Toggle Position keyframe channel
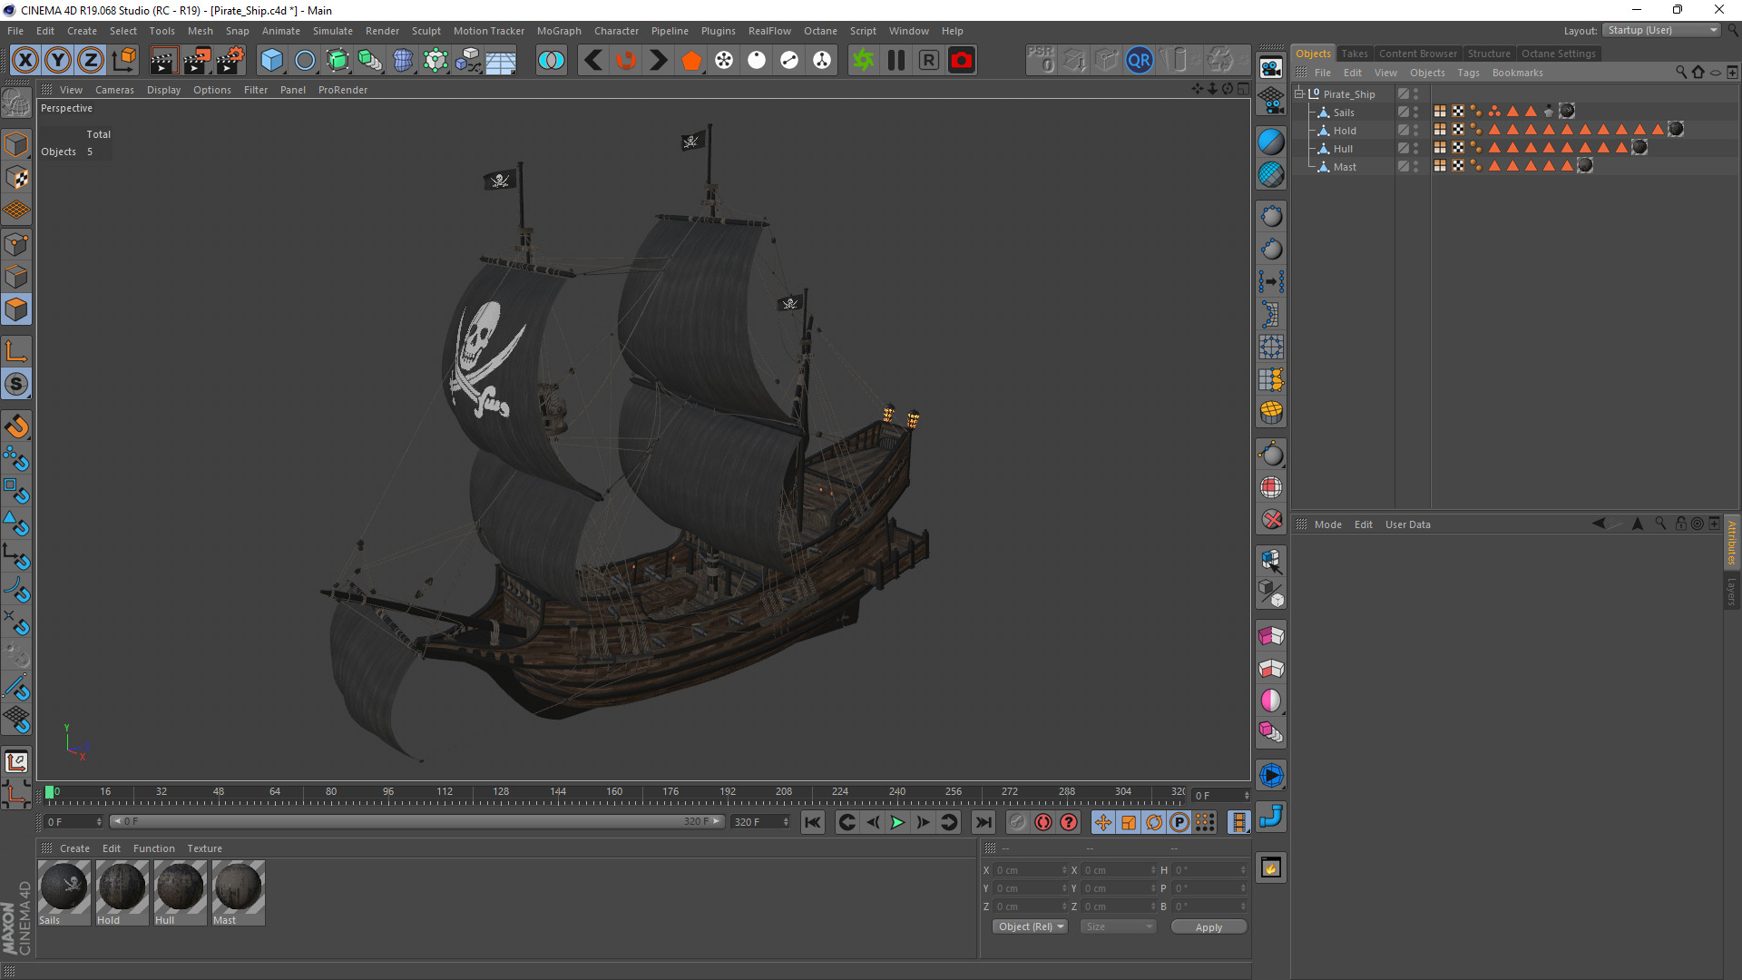The image size is (1742, 980). (x=1102, y=823)
